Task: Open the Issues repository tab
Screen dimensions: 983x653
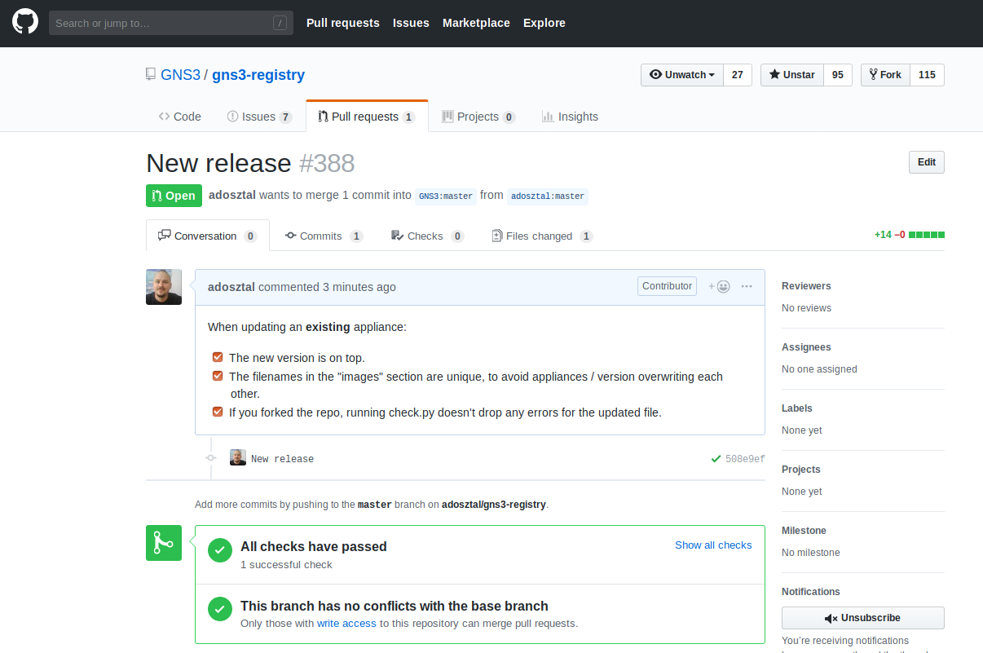Action: [x=258, y=117]
